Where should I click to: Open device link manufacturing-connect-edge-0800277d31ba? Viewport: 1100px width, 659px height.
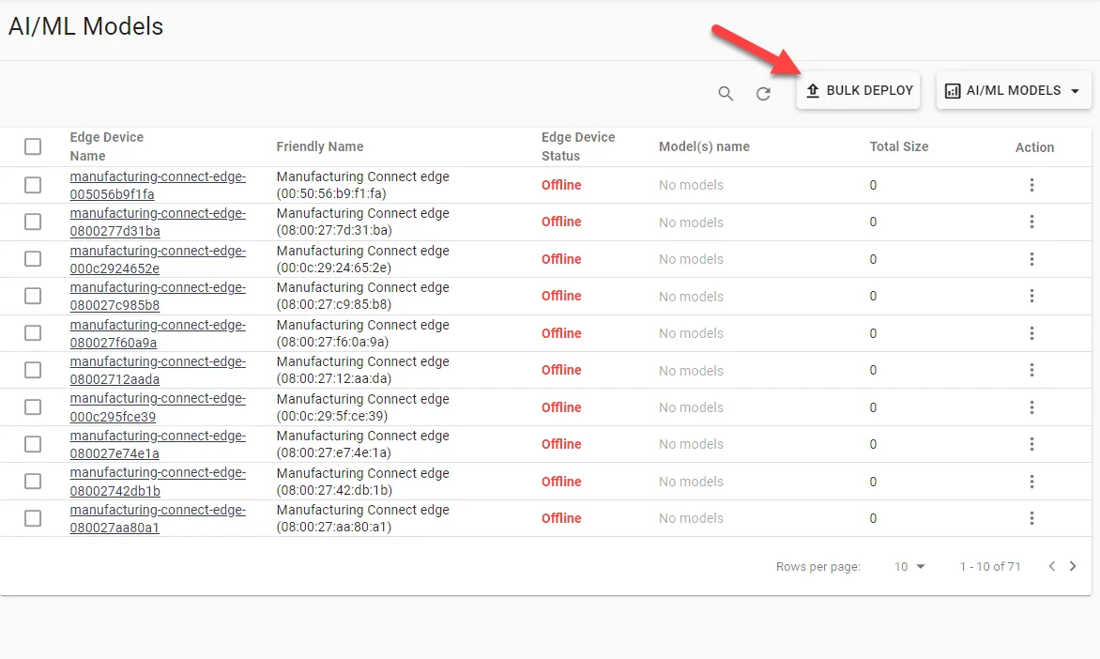click(158, 222)
